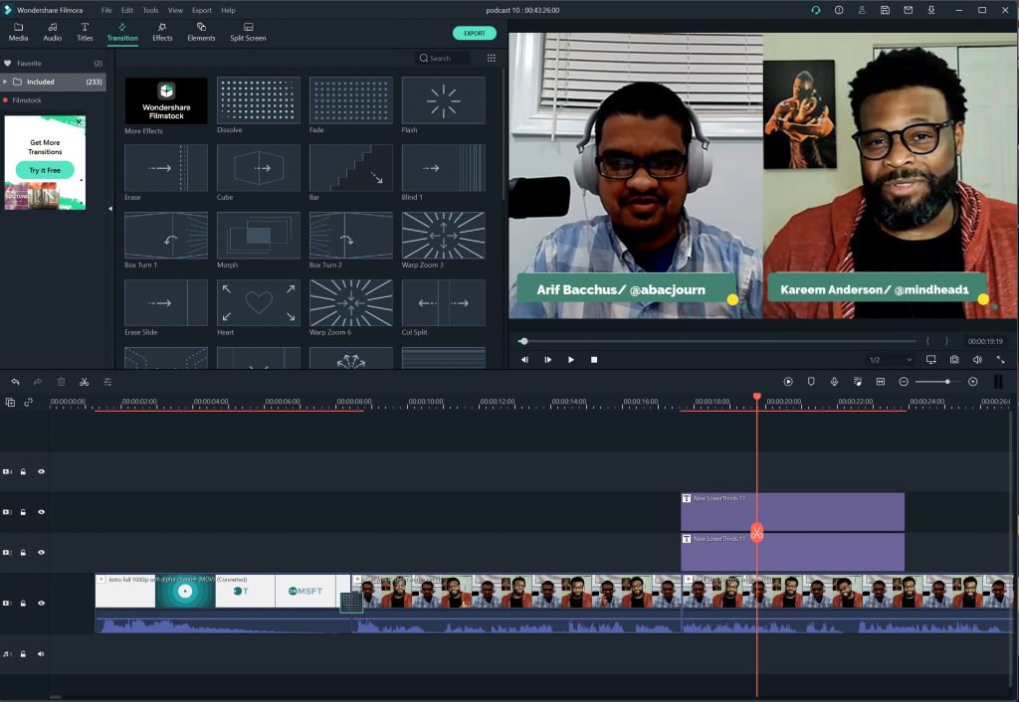Lock video track 1
Image resolution: width=1019 pixels, height=702 pixels.
click(x=24, y=603)
